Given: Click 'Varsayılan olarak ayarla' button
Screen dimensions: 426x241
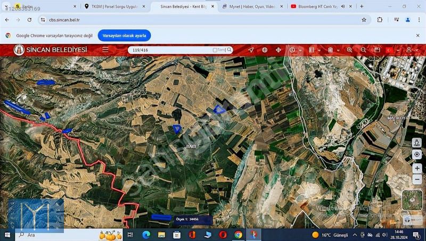Looking at the screenshot, I should pos(124,35).
